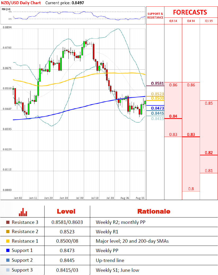Click the Aug 15 date axis label
The image size is (218, 275).
coord(140,198)
